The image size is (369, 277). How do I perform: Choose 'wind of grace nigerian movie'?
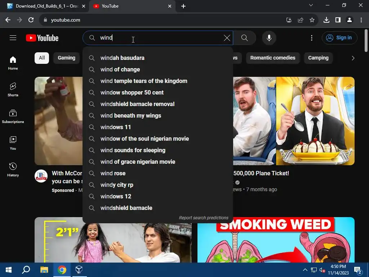158,162
